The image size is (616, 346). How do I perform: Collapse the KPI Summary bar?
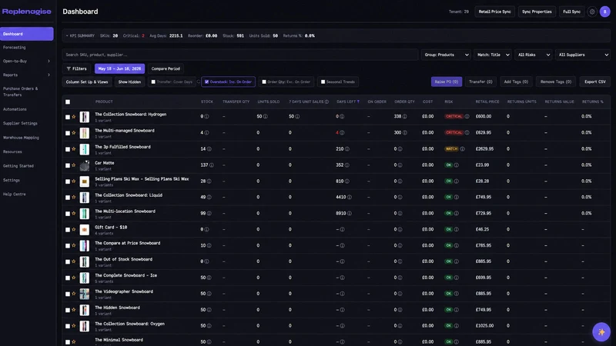pos(80,35)
